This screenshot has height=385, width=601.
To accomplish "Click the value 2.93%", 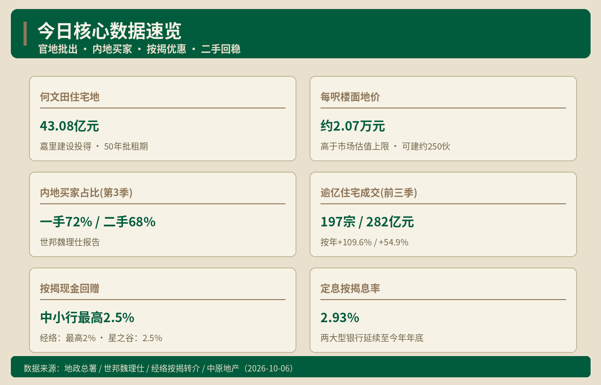I will (x=340, y=318).
